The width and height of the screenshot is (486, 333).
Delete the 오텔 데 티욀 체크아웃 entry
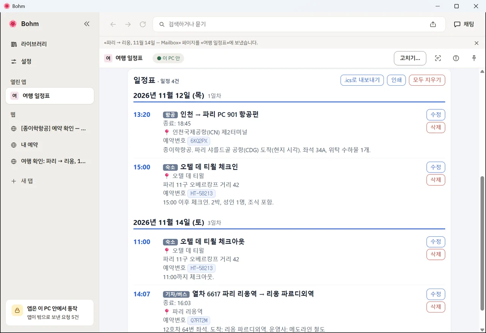(x=436, y=254)
